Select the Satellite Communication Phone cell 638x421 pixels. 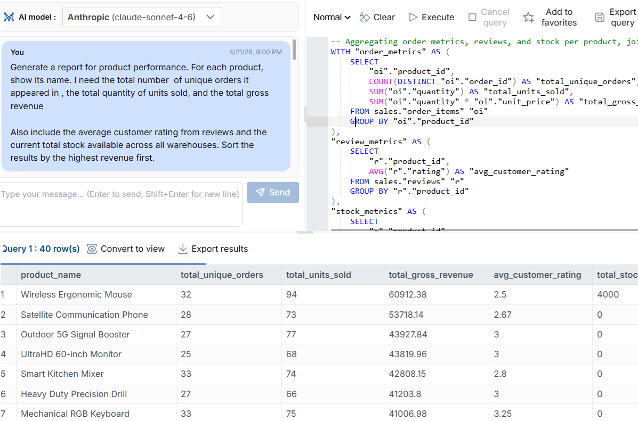coord(96,315)
